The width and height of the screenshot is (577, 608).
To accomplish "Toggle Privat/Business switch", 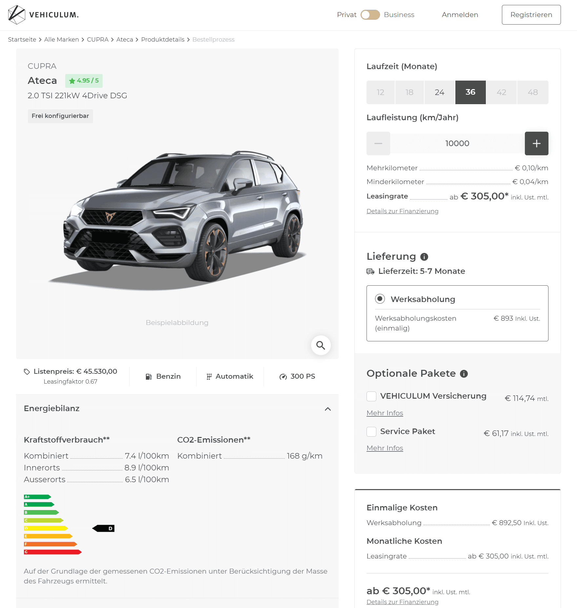I will [x=370, y=15].
